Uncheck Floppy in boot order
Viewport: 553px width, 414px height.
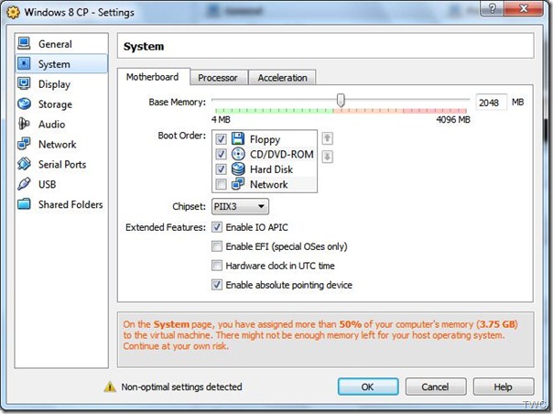(x=222, y=139)
